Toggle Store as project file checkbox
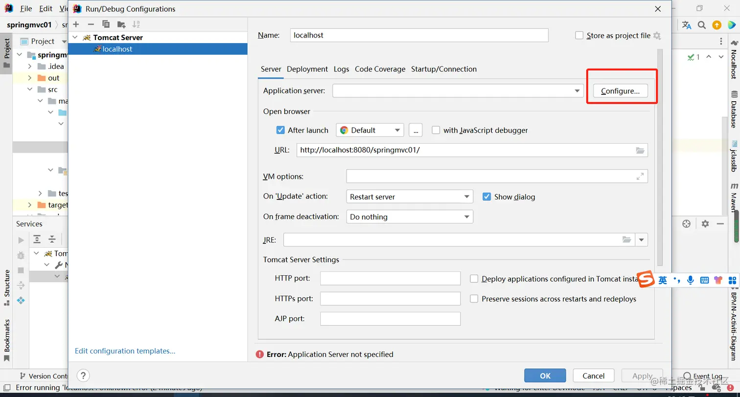The image size is (740, 397). [579, 35]
